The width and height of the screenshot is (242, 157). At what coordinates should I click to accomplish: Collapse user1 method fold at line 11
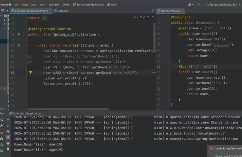[x=169, y=34]
